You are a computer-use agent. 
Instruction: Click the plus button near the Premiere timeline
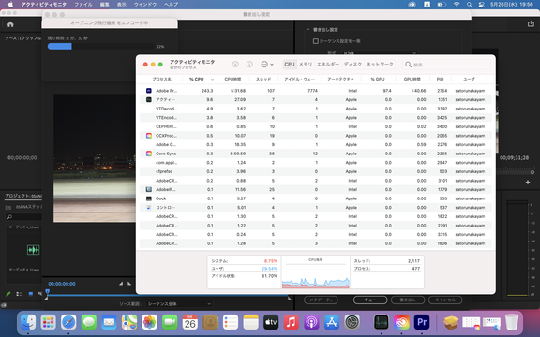click(528, 182)
